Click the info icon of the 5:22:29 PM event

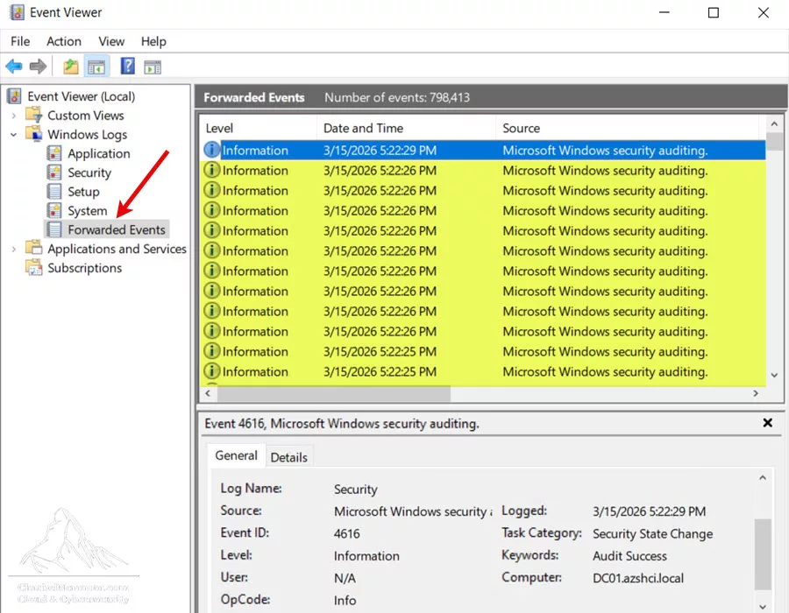coord(212,150)
